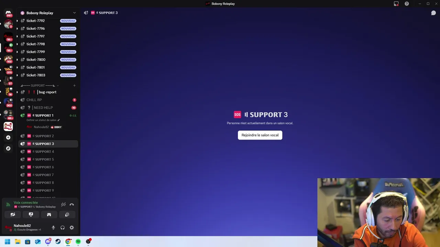The height and width of the screenshot is (247, 440).
Task: Open the ticket-7799 channel
Action: pyautogui.click(x=48, y=52)
